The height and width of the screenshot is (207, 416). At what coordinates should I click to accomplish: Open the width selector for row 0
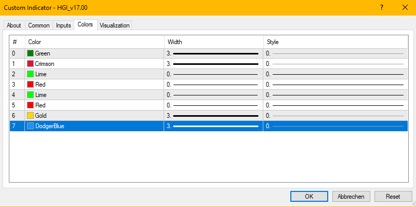[x=213, y=53]
